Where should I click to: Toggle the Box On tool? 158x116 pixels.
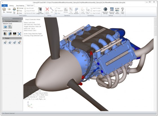14,10
